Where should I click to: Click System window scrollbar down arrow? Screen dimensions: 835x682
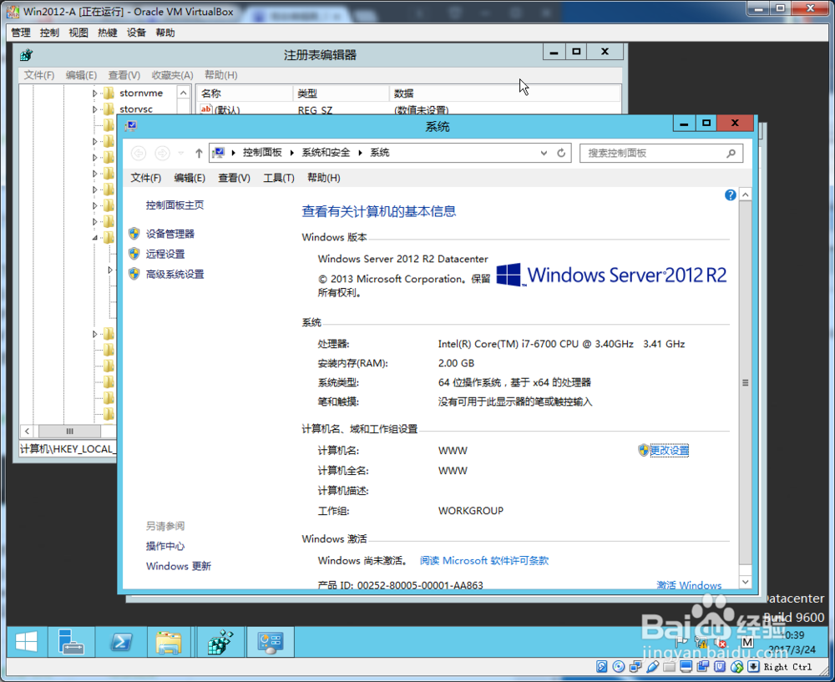(x=746, y=583)
